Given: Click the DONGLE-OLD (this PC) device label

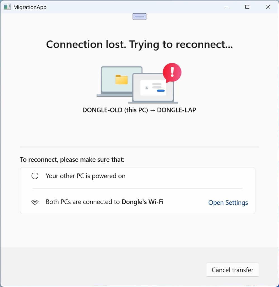Looking at the screenshot, I should 115,110.
